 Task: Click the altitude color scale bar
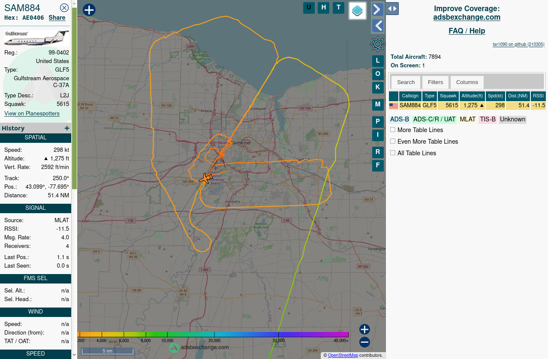pos(213,335)
